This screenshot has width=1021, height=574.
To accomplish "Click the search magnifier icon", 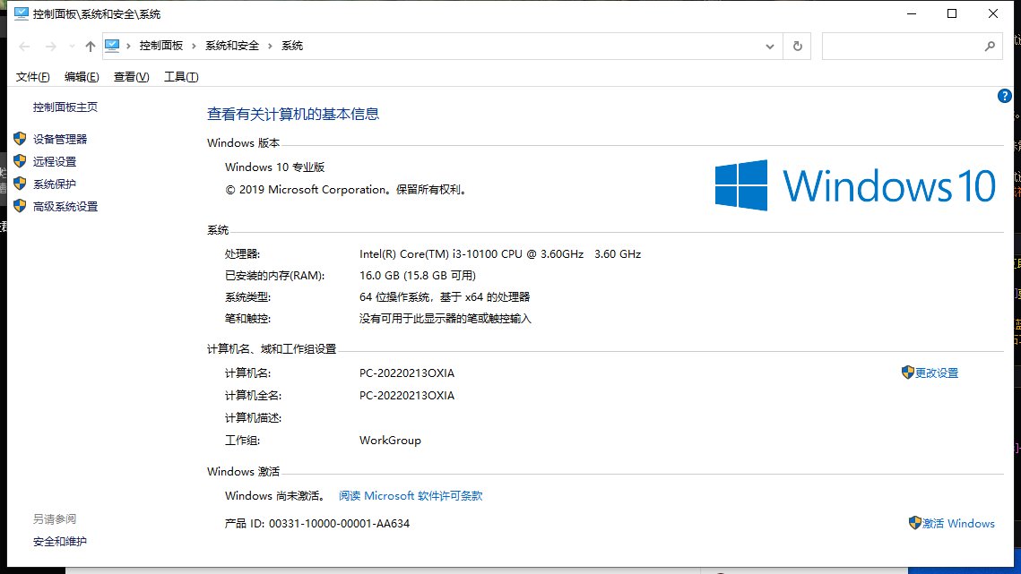I will coord(990,47).
